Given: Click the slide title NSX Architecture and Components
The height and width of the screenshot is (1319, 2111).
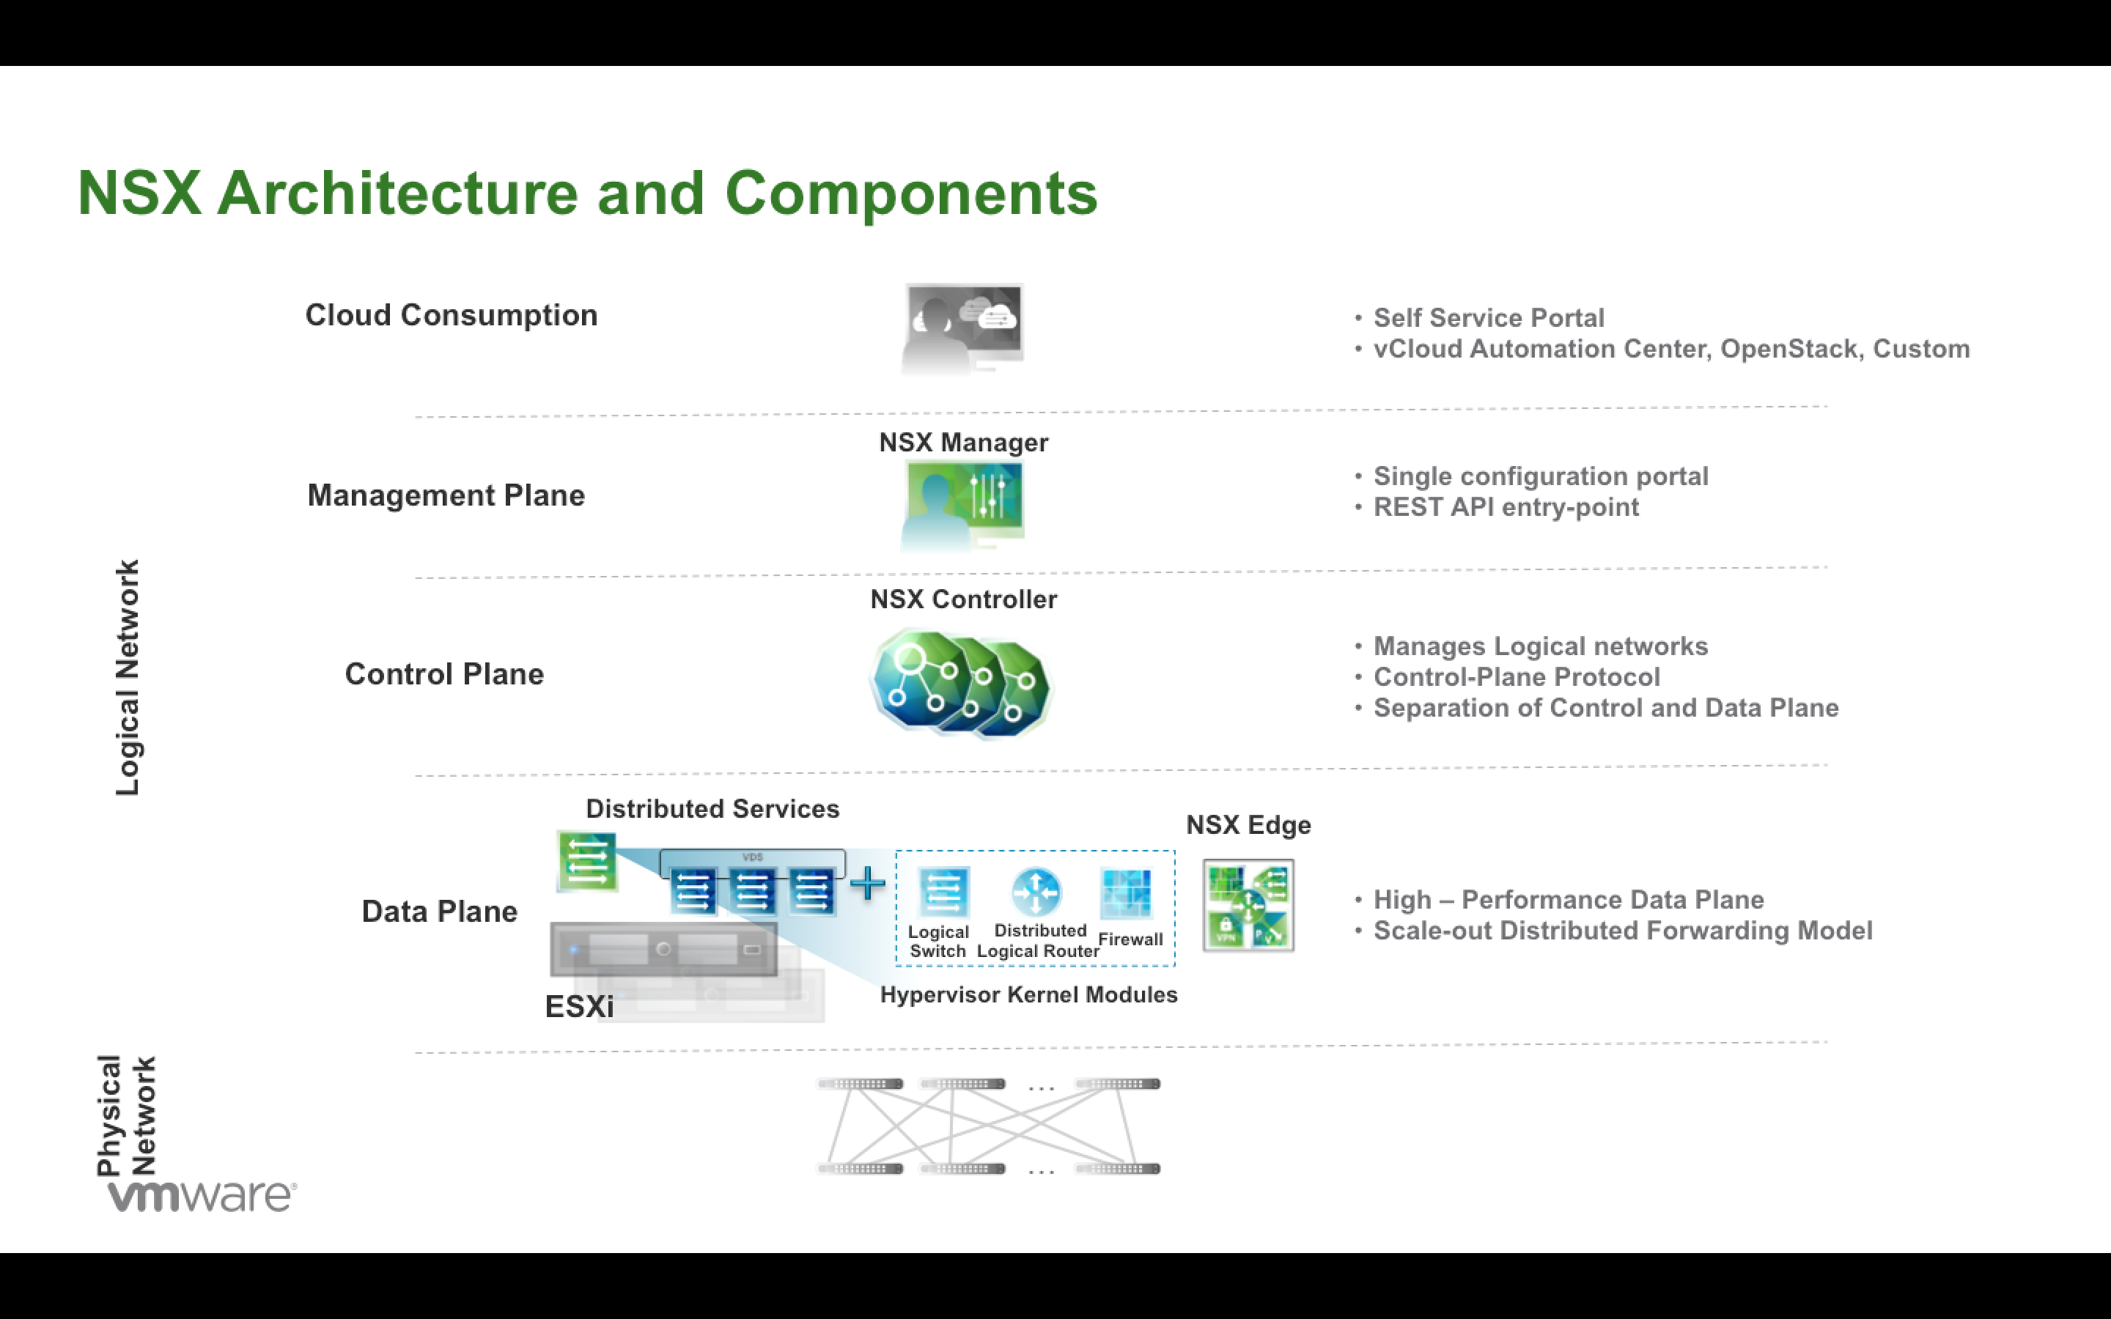Looking at the screenshot, I should coord(587,193).
